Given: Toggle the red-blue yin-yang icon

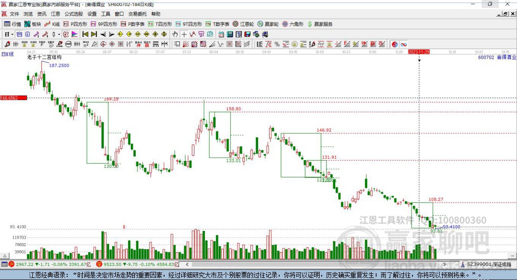Looking at the screenshot, I should pos(395,44).
